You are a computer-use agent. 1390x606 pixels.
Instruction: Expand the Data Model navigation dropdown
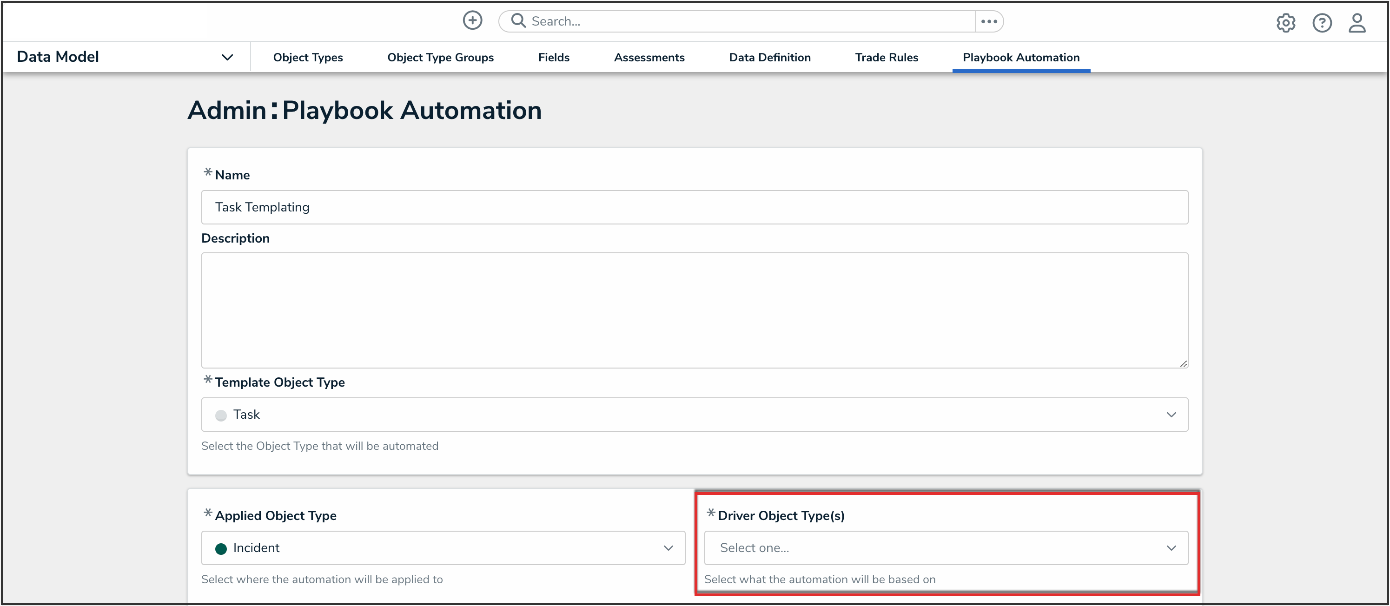coord(227,57)
